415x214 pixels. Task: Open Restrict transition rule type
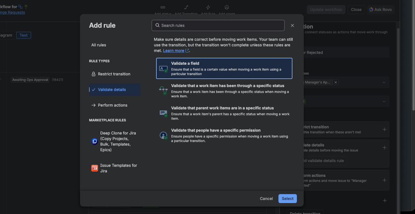pos(115,74)
